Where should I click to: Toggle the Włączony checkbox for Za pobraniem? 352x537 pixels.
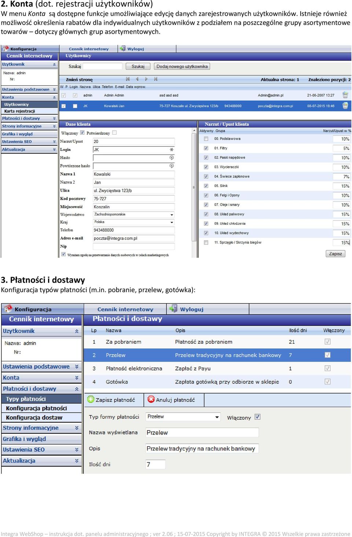327,342
